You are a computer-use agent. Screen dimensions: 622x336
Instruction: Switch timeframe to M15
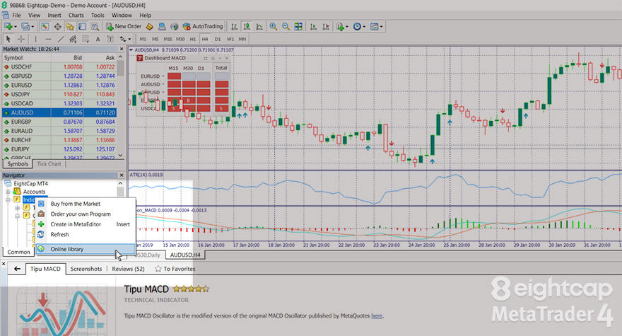pyautogui.click(x=168, y=39)
